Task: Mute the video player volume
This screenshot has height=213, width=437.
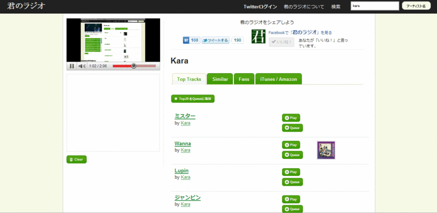Action: 81,66
